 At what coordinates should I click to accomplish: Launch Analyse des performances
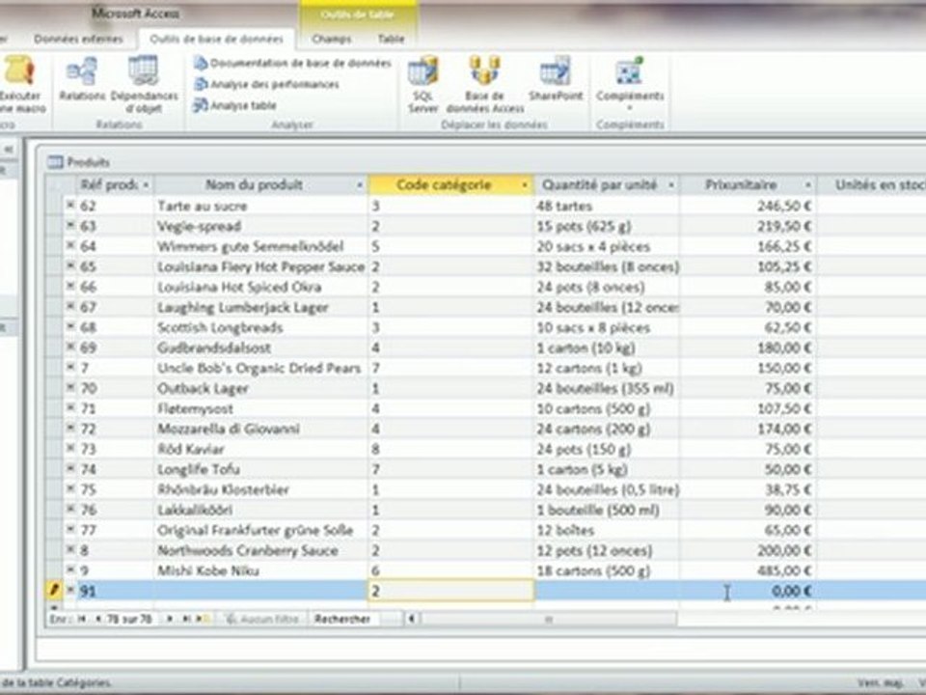[x=267, y=85]
